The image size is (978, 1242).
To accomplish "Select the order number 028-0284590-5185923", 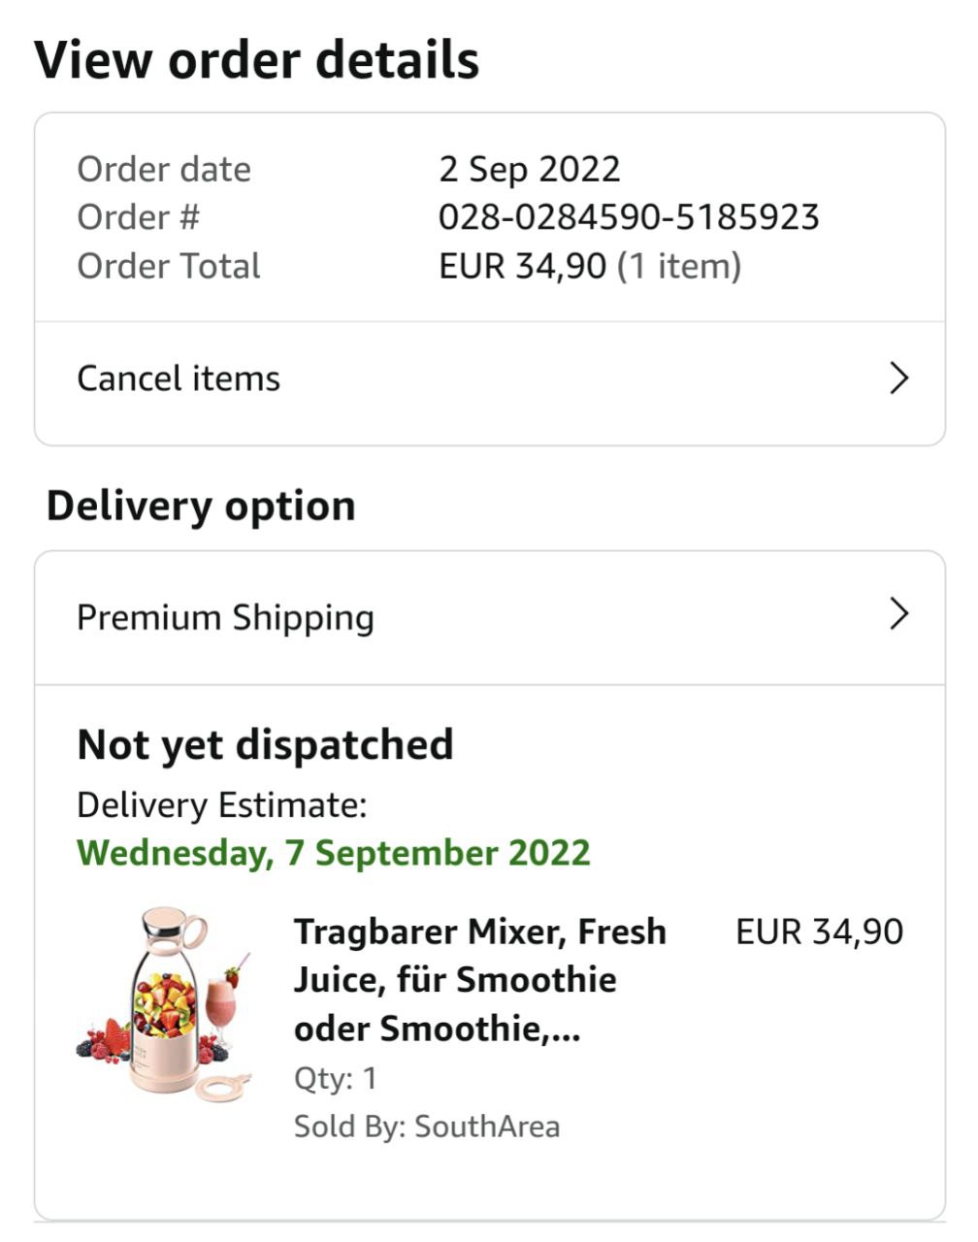I will (629, 217).
